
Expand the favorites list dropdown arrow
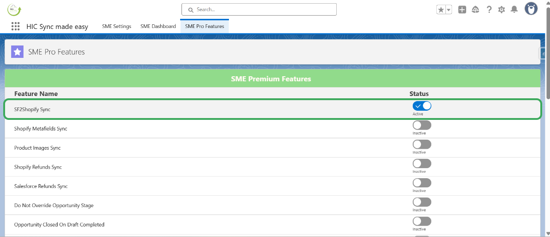pos(449,10)
